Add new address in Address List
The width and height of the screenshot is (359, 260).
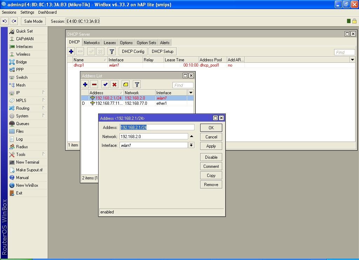click(x=85, y=84)
